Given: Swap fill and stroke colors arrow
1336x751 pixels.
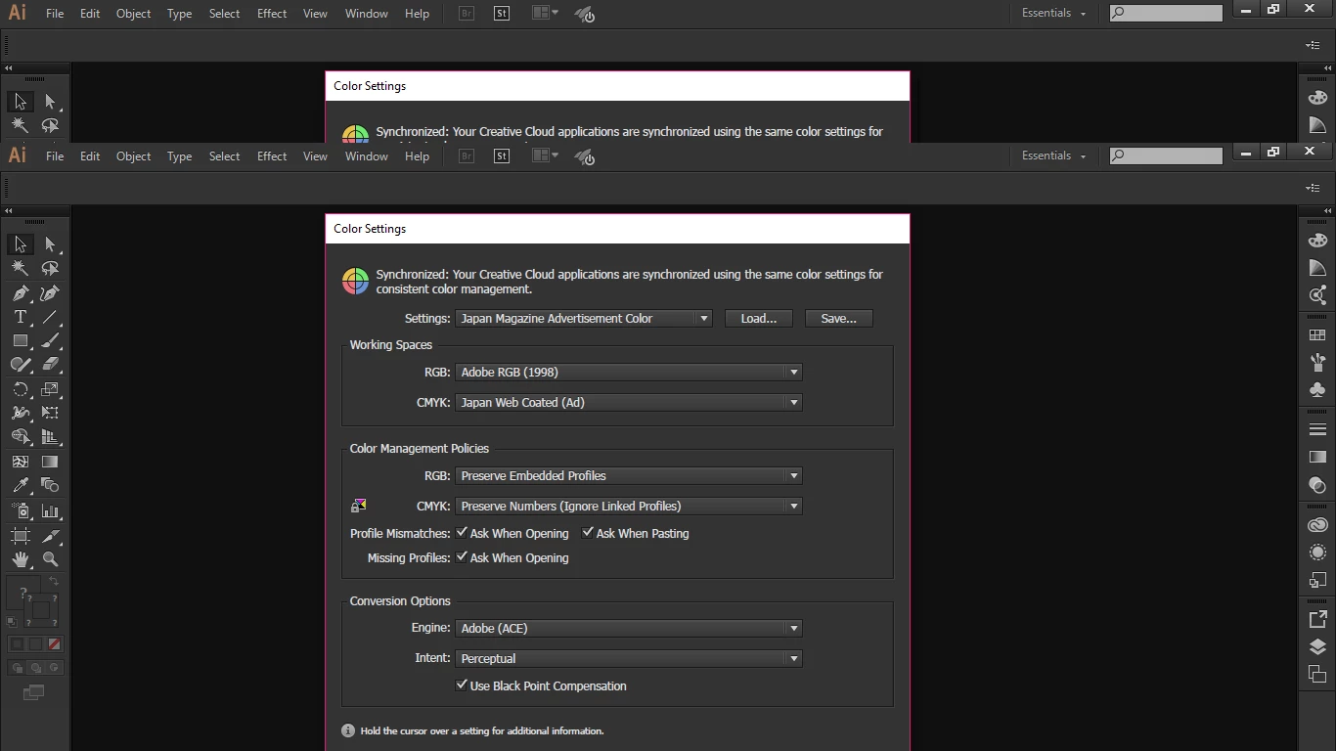Looking at the screenshot, I should [54, 583].
